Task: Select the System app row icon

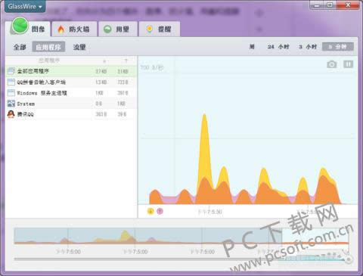Action: click(x=11, y=104)
